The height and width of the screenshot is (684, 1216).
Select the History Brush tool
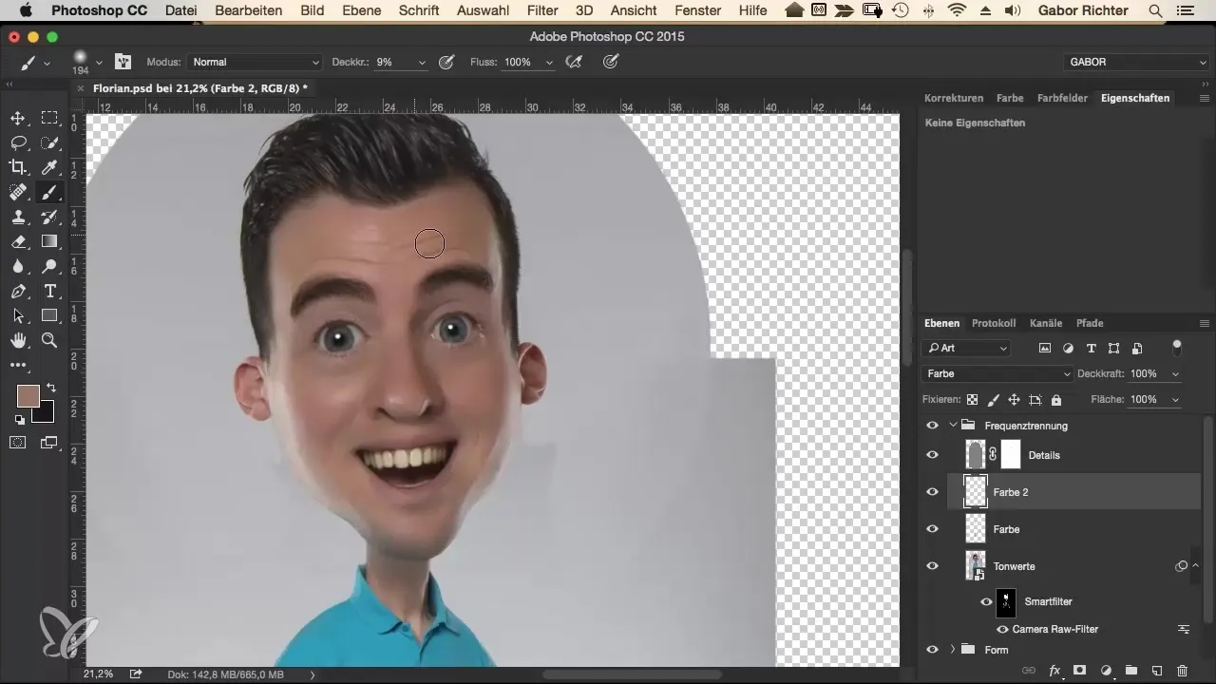click(49, 217)
